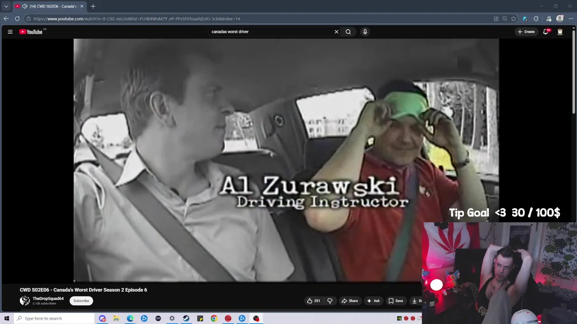Open YouTube notifications bell
Viewport: 577px width, 324px height.
click(x=545, y=31)
